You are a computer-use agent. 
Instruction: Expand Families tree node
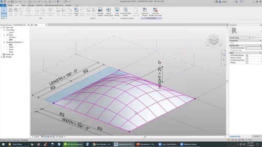(2, 57)
